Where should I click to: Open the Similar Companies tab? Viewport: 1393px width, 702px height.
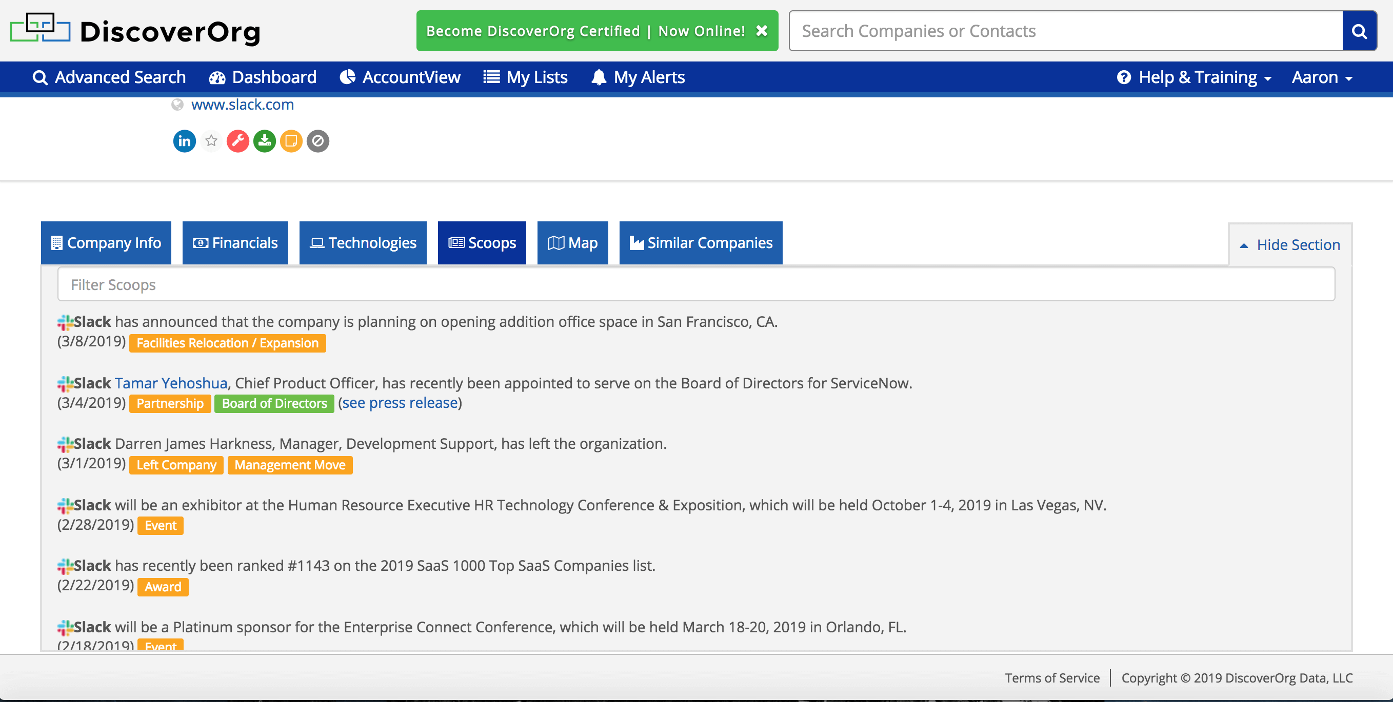coord(701,243)
